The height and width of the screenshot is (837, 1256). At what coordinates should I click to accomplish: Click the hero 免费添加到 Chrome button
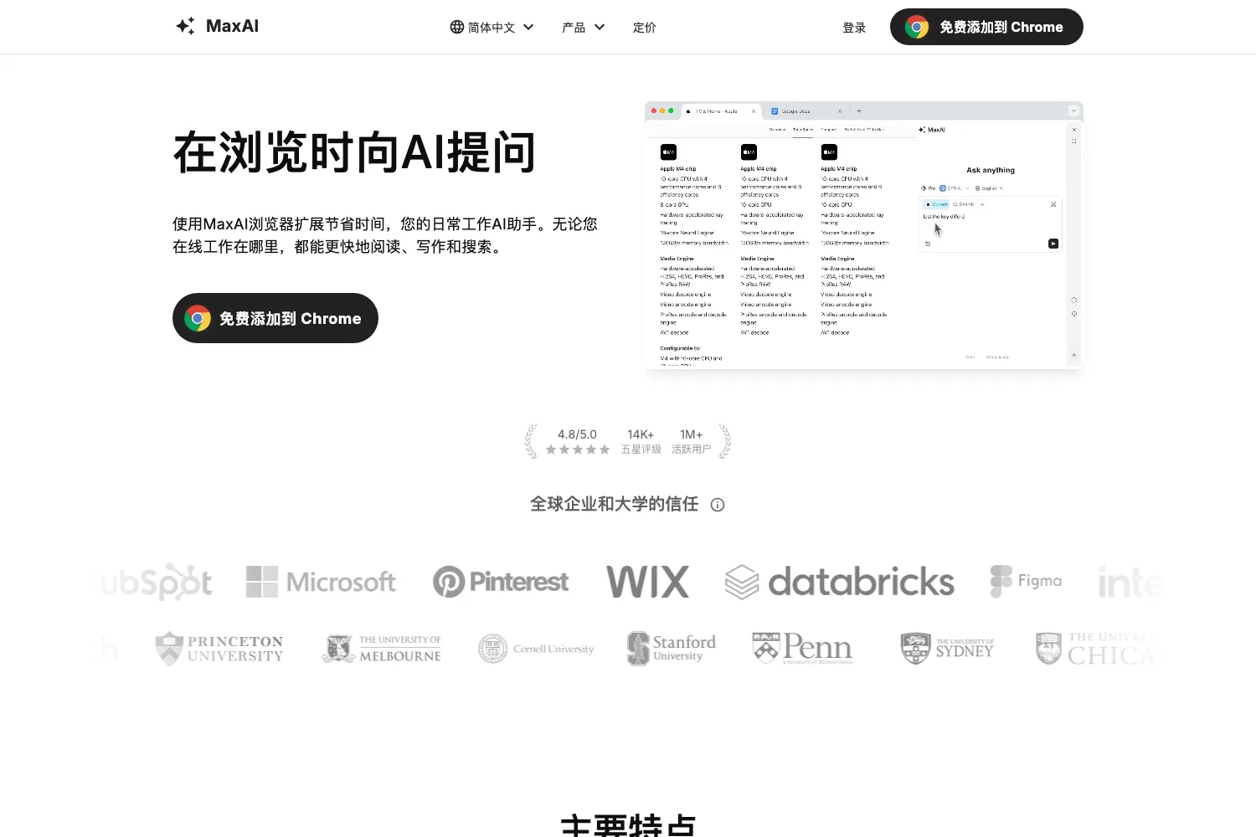point(275,318)
